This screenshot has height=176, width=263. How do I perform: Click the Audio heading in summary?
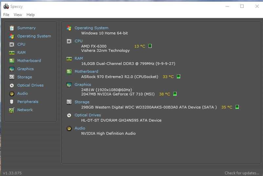80,128
